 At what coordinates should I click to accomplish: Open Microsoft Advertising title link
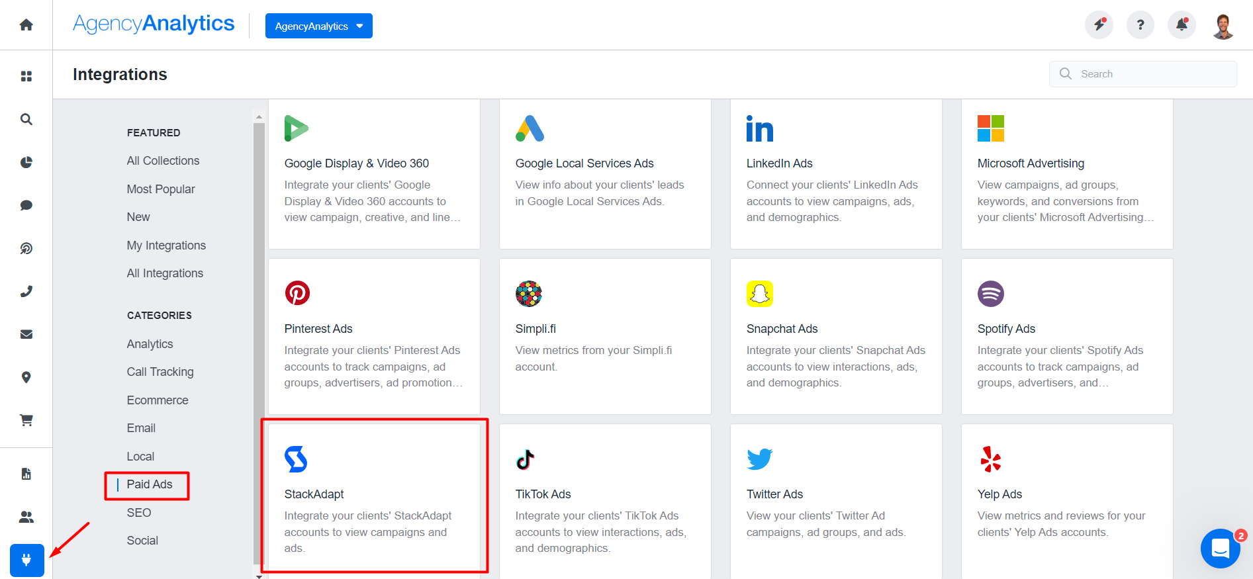point(1031,163)
